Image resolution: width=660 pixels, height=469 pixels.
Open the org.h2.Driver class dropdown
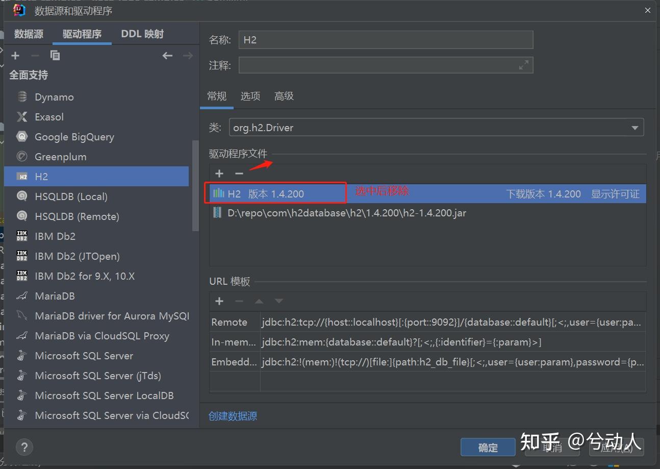(634, 127)
